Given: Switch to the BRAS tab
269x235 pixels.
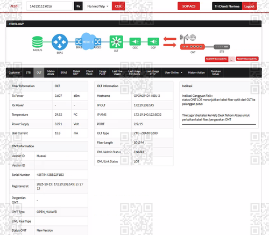Looking at the screenshot, I should click(64, 73).
